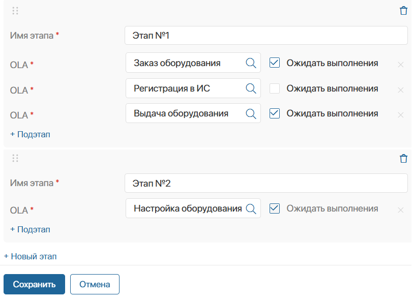Add a Подэтап under Этап №1
The height and width of the screenshot is (300, 414).
click(x=30, y=135)
